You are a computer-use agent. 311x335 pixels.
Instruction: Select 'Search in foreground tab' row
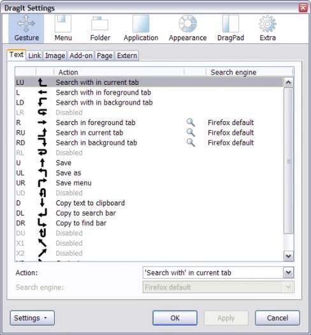[x=149, y=123]
